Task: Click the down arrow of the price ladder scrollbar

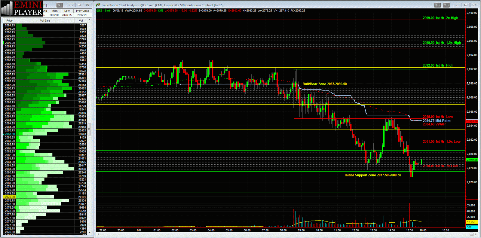Action: pyautogui.click(x=89, y=232)
